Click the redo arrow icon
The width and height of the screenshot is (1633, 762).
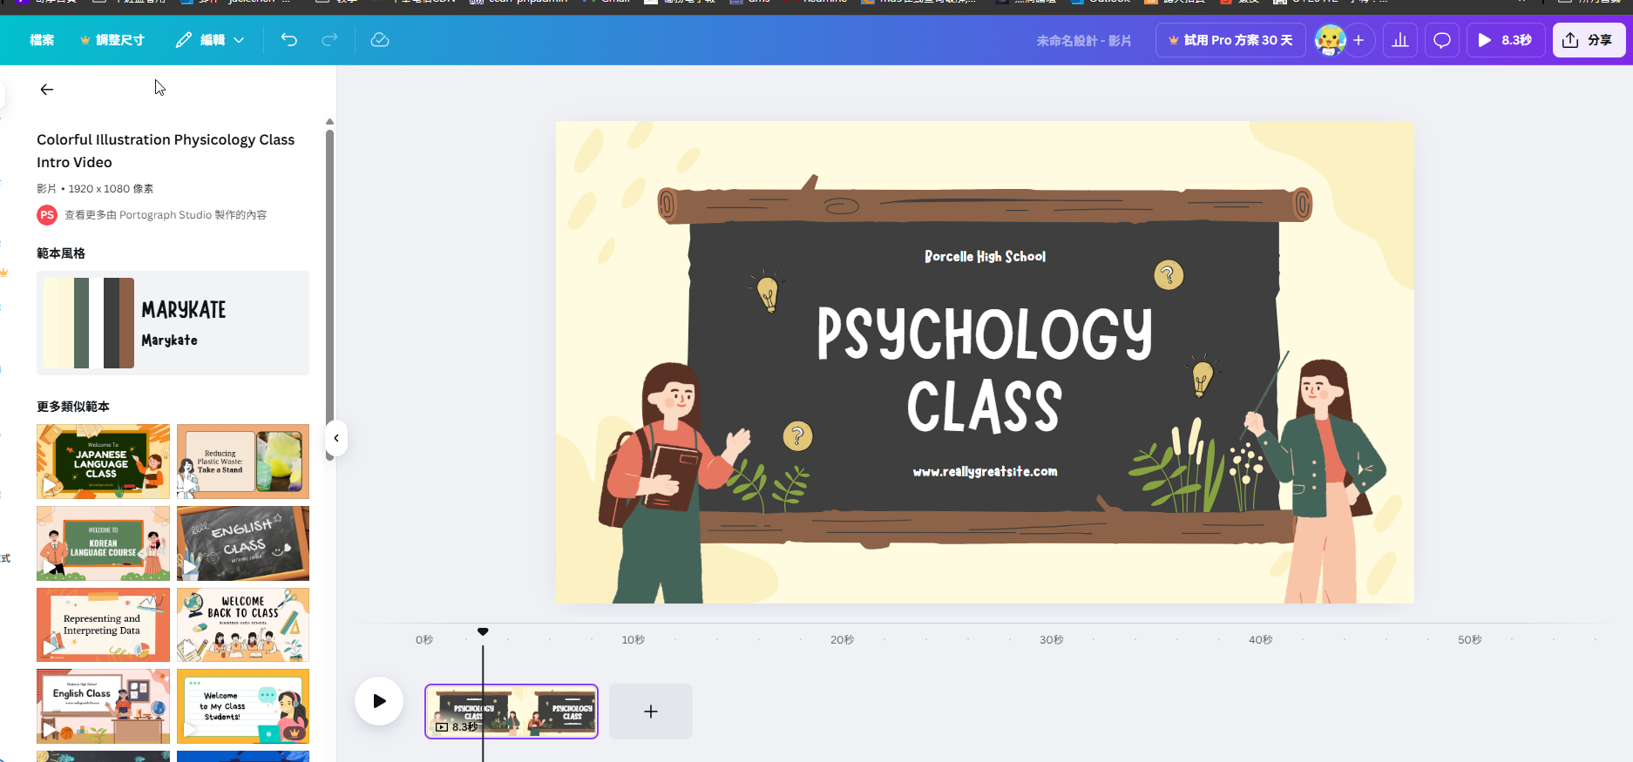coord(329,40)
